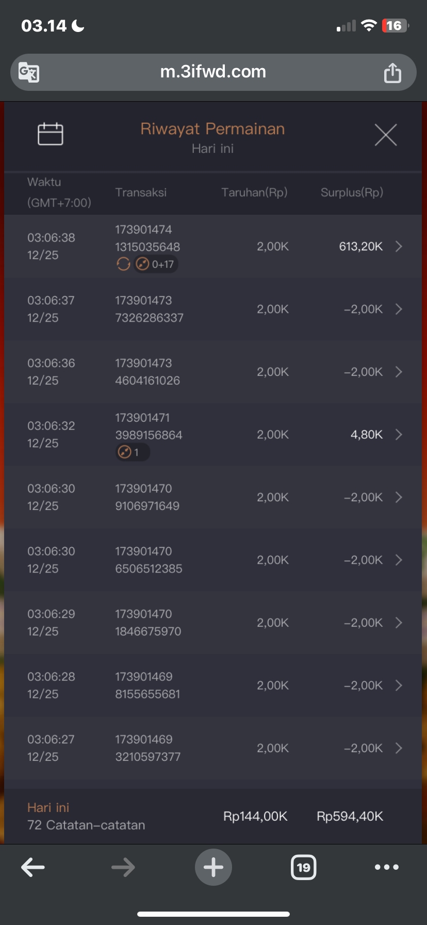This screenshot has height=925, width=427.
Task: Open the tab switcher showing 19 tabs
Action: point(303,867)
